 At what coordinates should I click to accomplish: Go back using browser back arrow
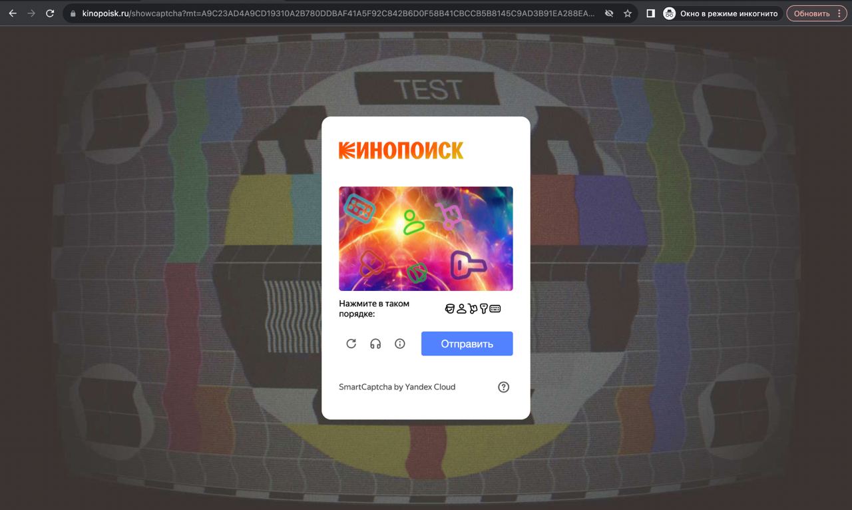pyautogui.click(x=13, y=13)
